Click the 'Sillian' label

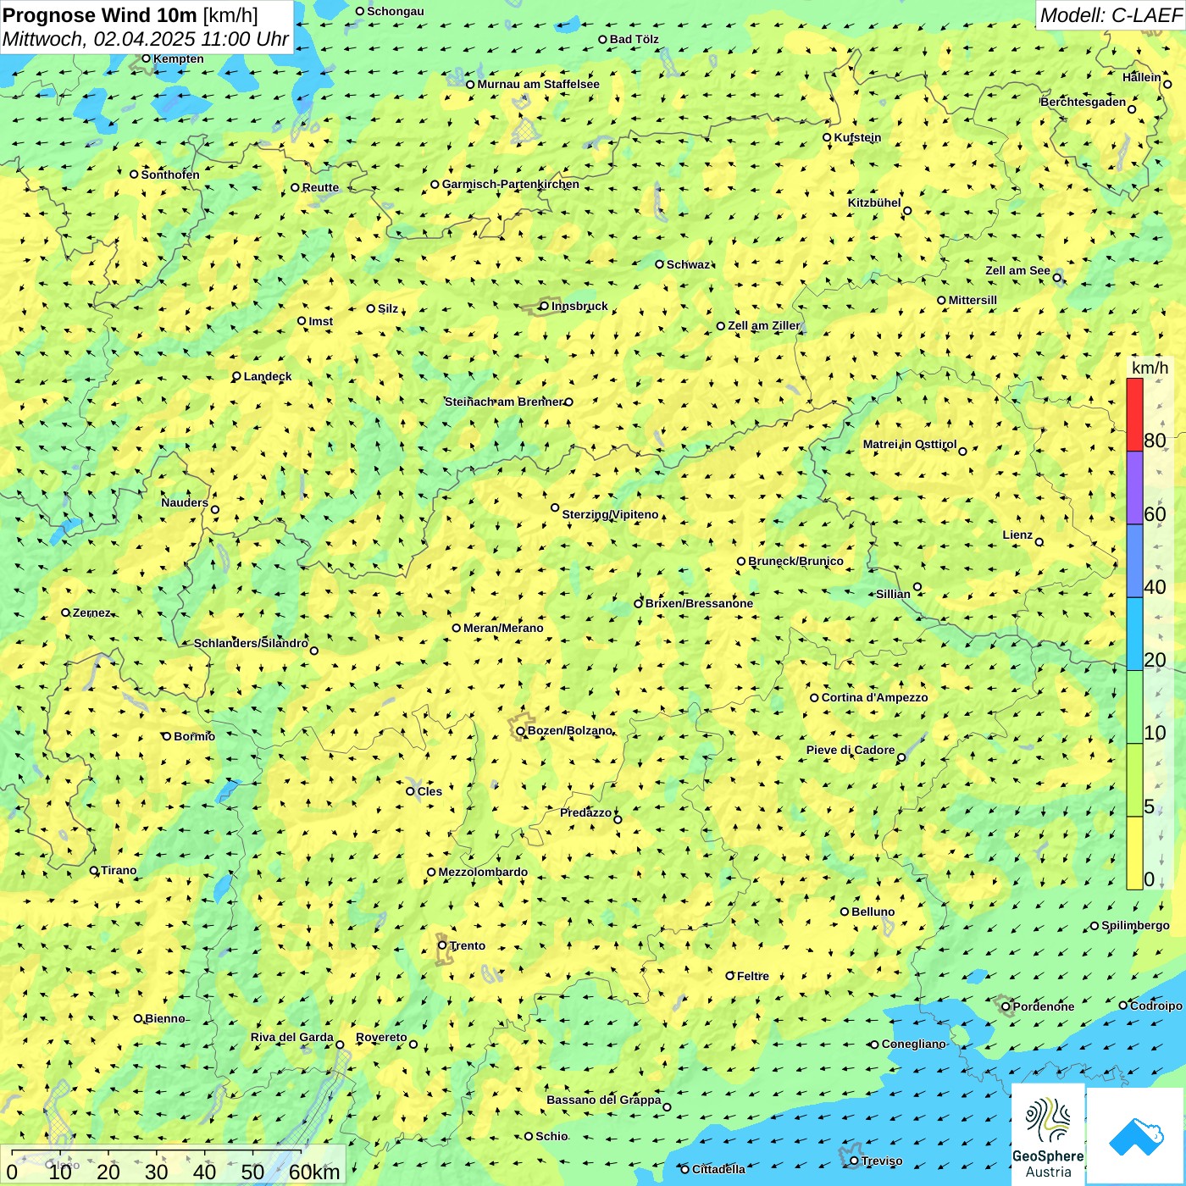tap(893, 594)
